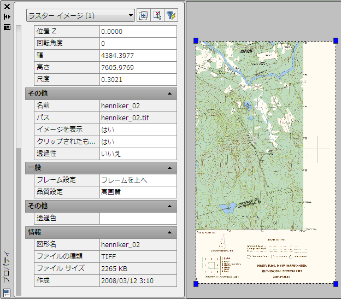This screenshot has width=341, height=299.
Task: Open the ラスター イメージ (1) object type dropdown
Action: pyautogui.click(x=80, y=15)
